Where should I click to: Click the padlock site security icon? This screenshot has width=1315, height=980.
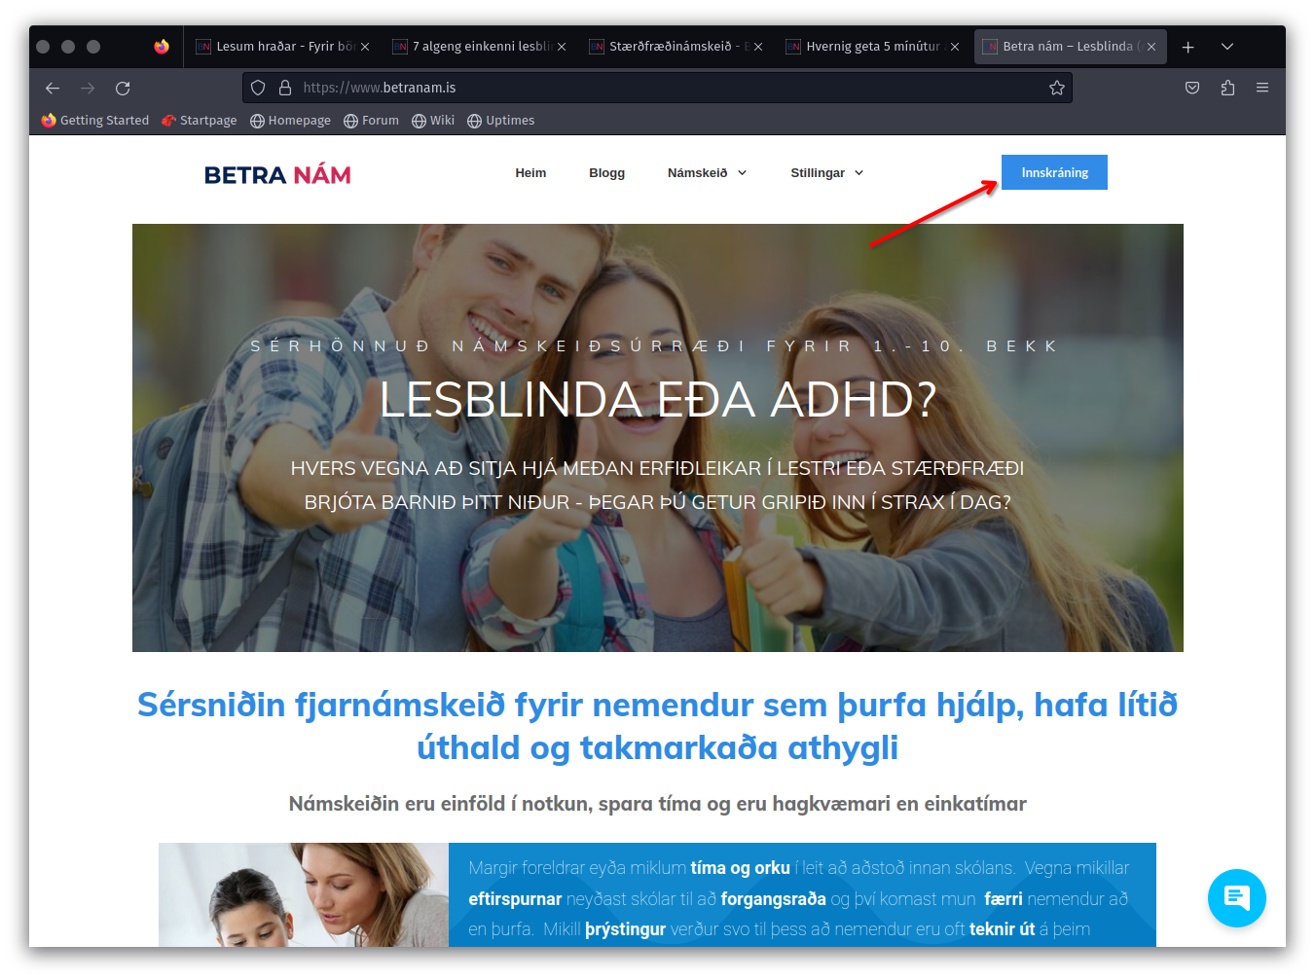pos(285,88)
